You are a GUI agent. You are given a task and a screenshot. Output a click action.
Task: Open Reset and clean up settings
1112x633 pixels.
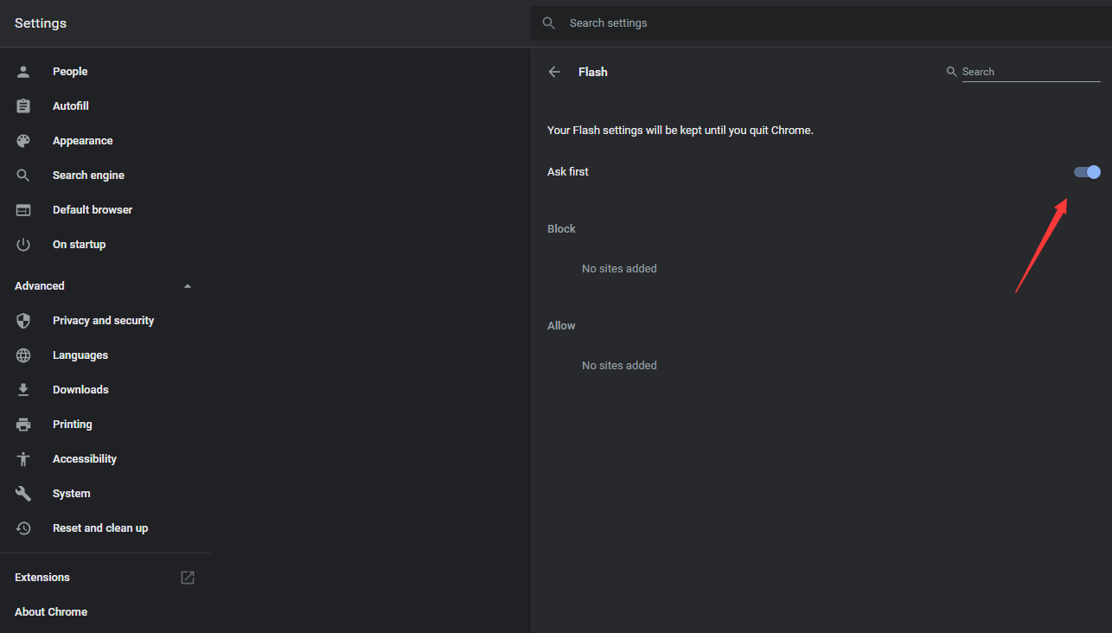[99, 528]
